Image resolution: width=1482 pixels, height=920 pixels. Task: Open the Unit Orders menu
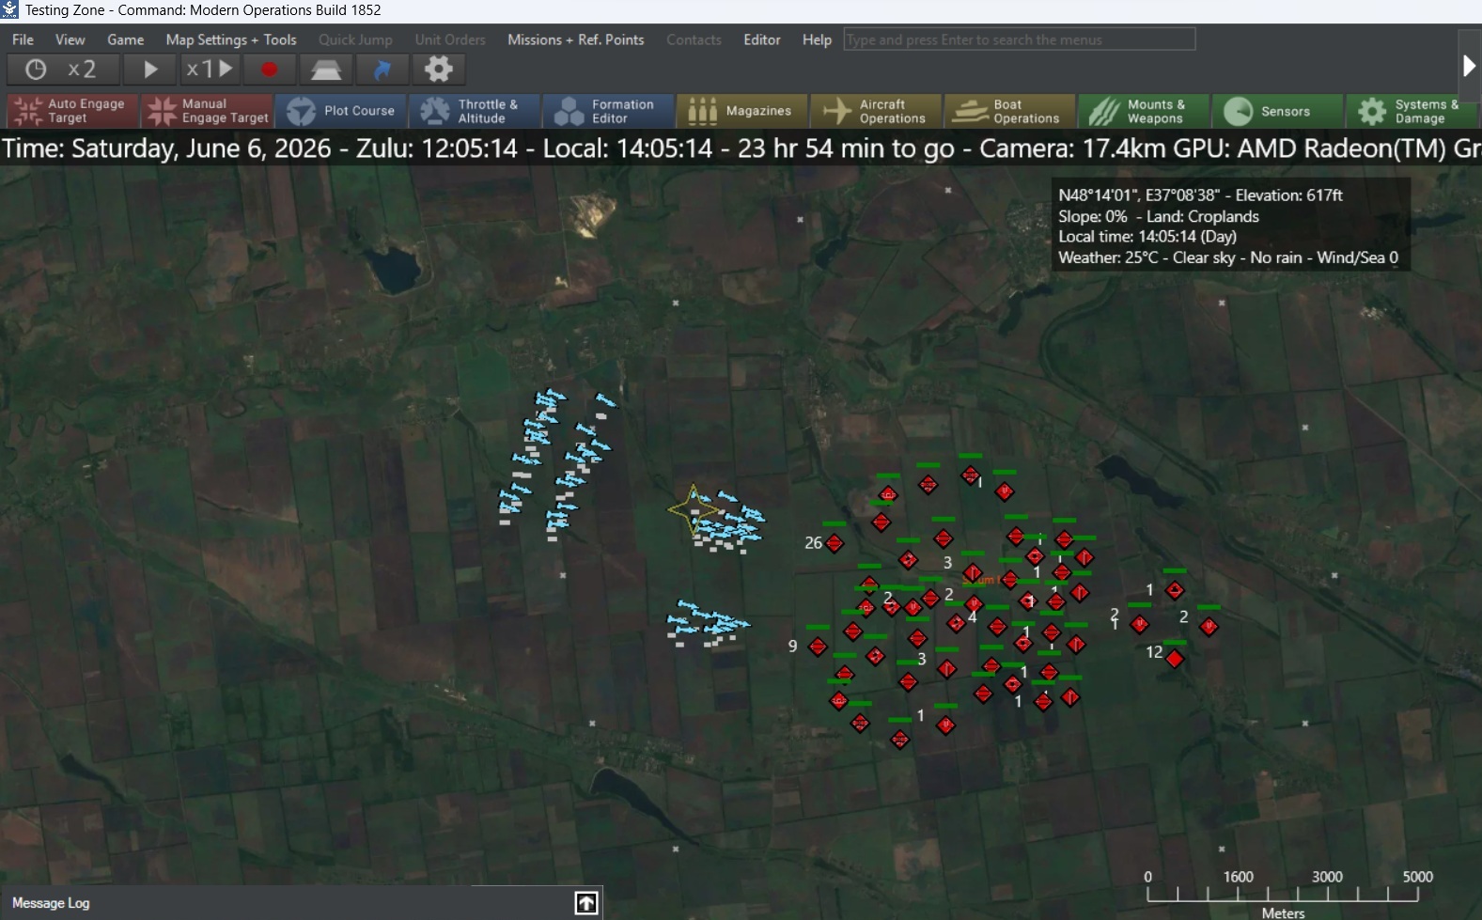pos(450,39)
